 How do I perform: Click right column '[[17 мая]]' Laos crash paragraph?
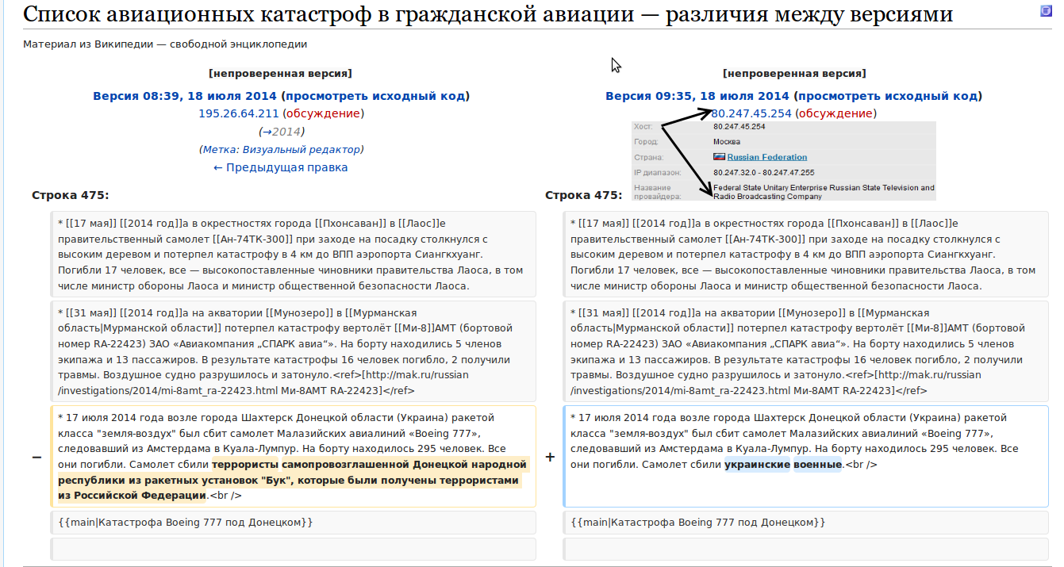806,255
